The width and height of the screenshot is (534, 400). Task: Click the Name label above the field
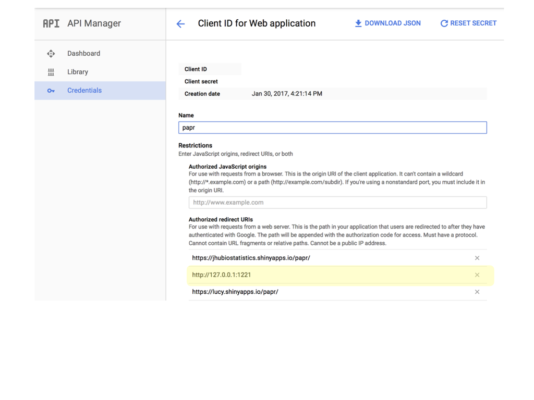tap(186, 115)
